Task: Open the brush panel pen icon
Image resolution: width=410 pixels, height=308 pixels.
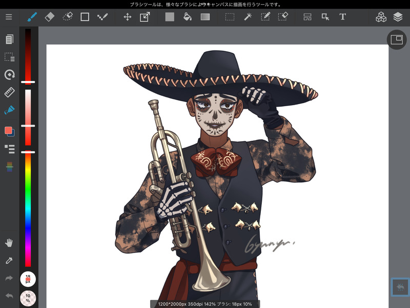Action: 9,110
